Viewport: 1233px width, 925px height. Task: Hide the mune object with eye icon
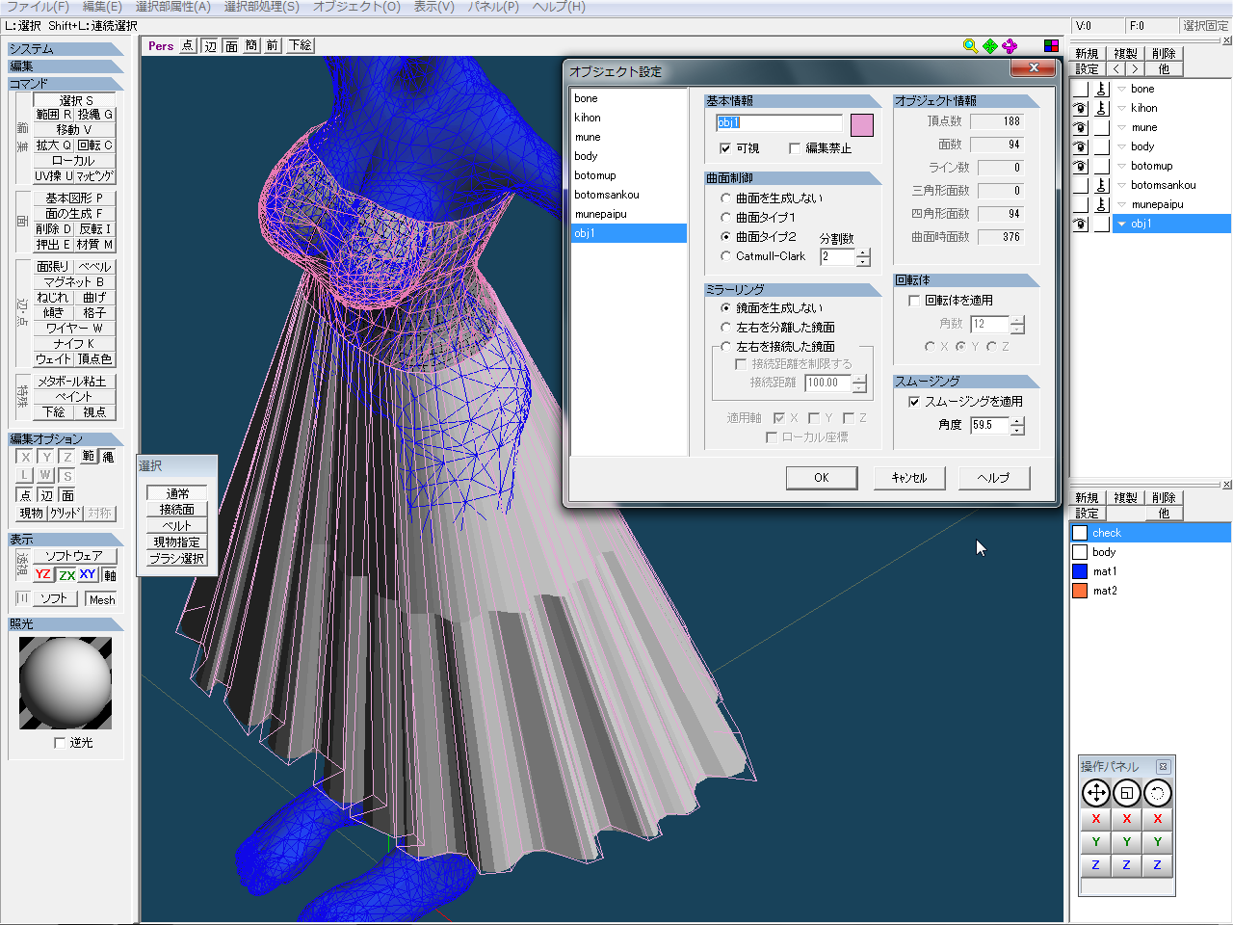pos(1081,127)
